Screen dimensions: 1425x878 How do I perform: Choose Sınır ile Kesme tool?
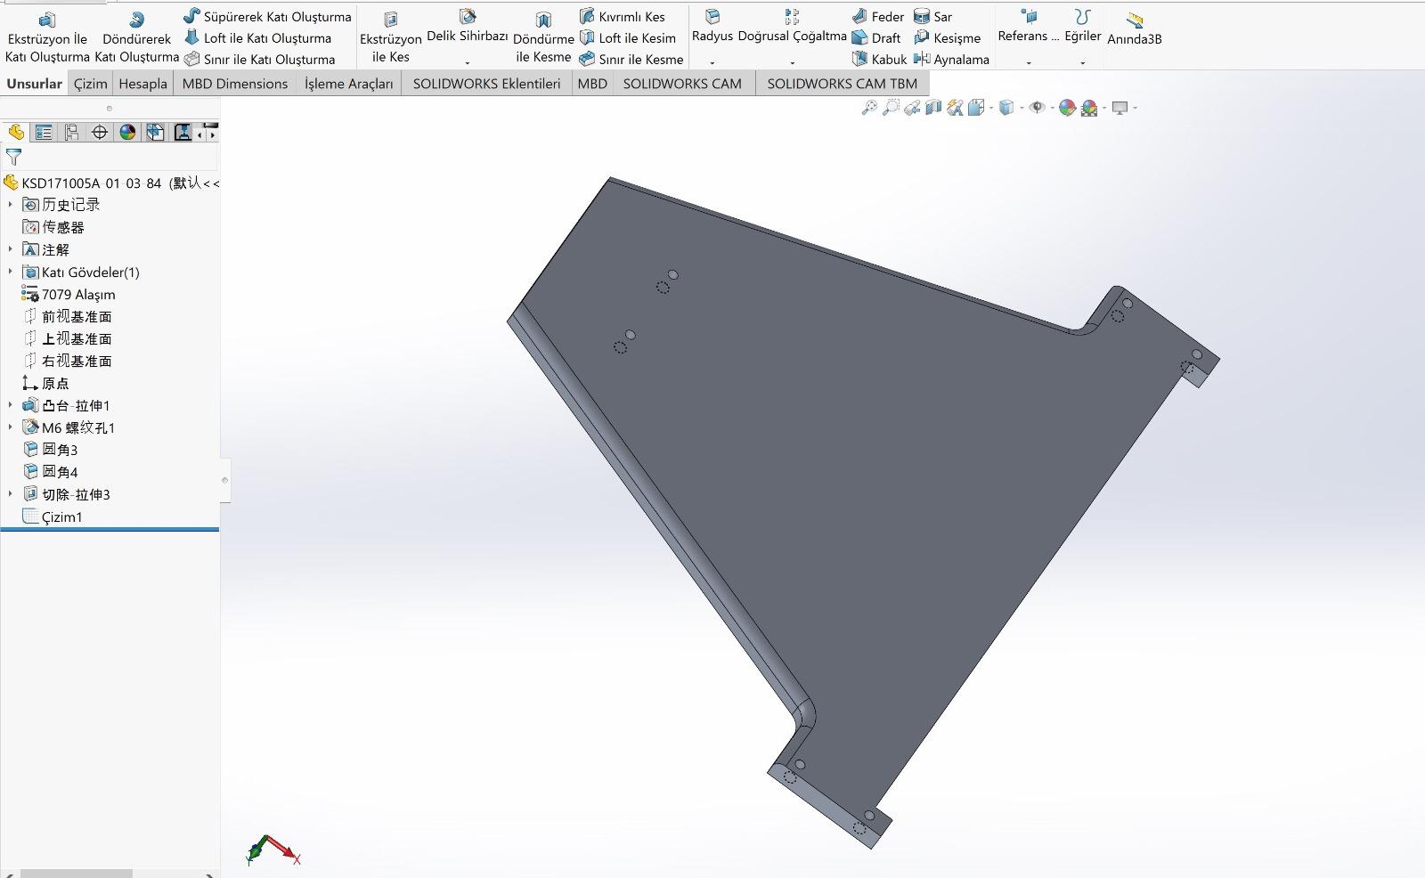(x=631, y=59)
